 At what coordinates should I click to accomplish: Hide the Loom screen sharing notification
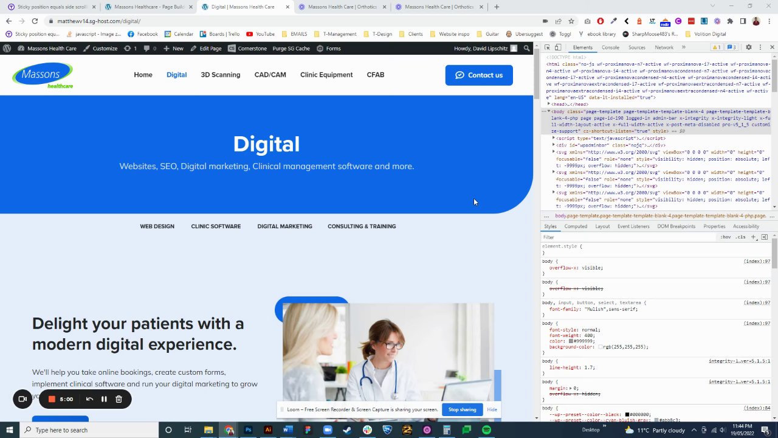(x=492, y=409)
